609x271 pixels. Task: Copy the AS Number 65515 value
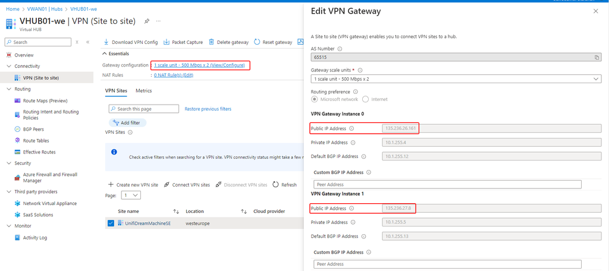pyautogui.click(x=597, y=58)
